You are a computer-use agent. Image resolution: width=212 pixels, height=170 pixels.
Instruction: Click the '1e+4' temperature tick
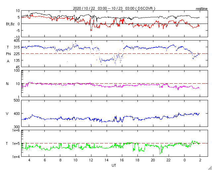[x=17, y=157]
